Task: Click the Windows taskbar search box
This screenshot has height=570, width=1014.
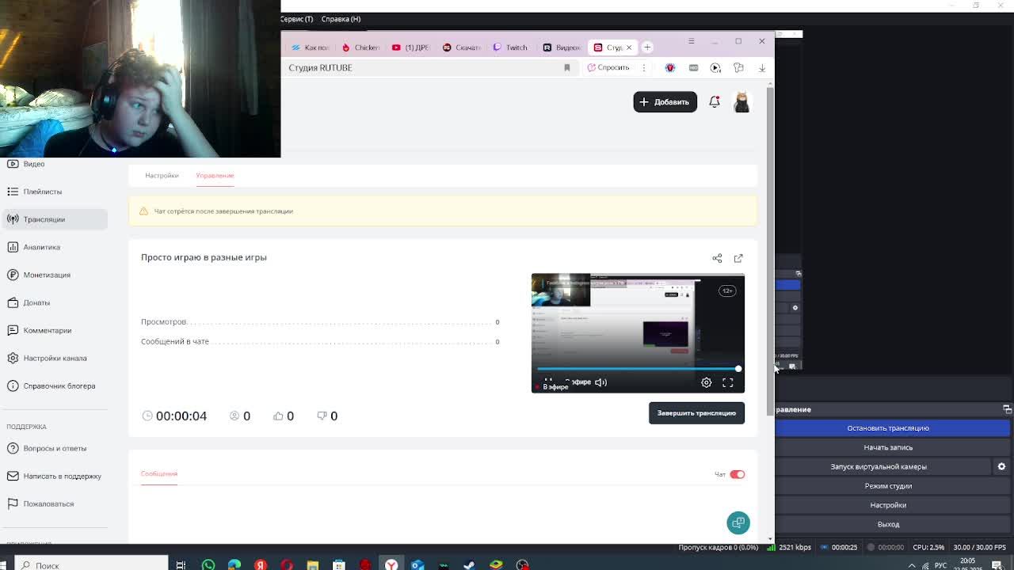Action: (x=91, y=564)
